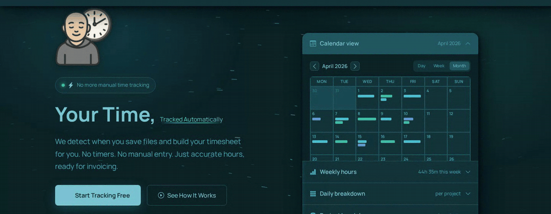Click the bar chart icon beside Weekly hours

pos(313,172)
